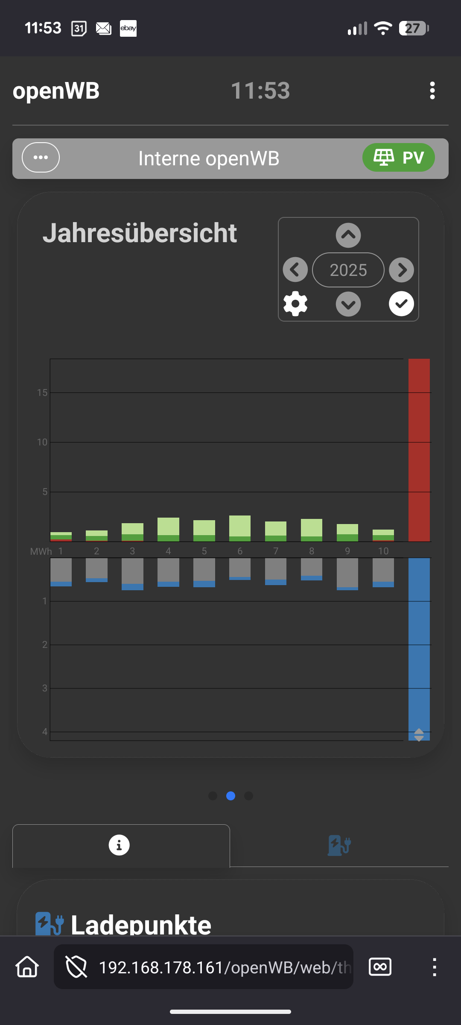Open the charge point plug tab

coord(339,846)
